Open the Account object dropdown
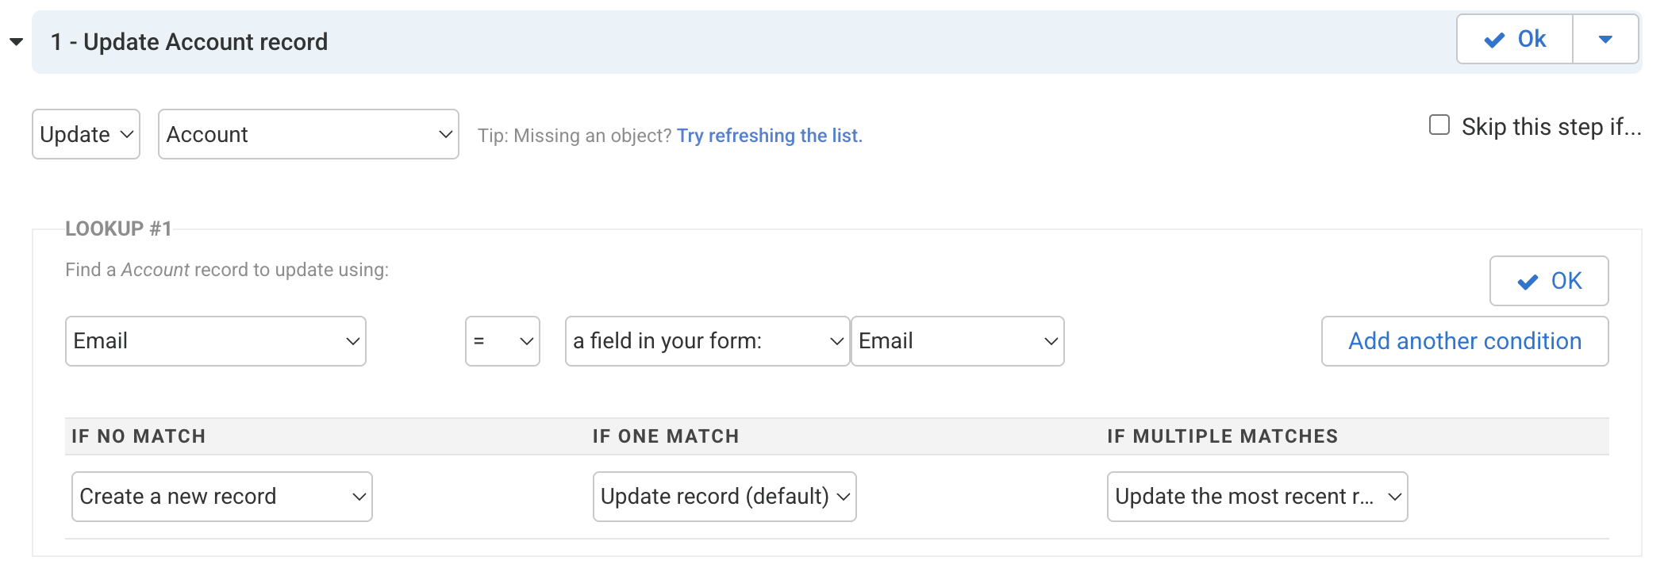 coord(308,134)
